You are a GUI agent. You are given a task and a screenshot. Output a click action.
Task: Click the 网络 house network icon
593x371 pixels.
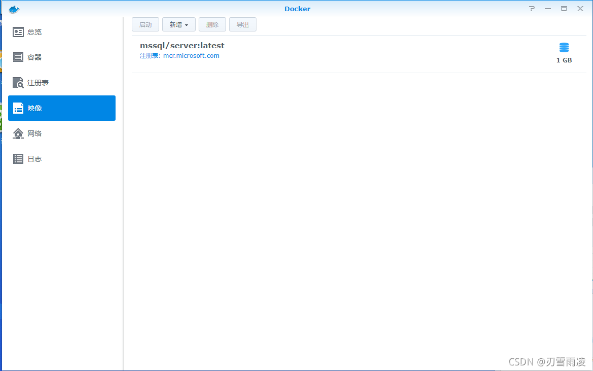(x=18, y=133)
